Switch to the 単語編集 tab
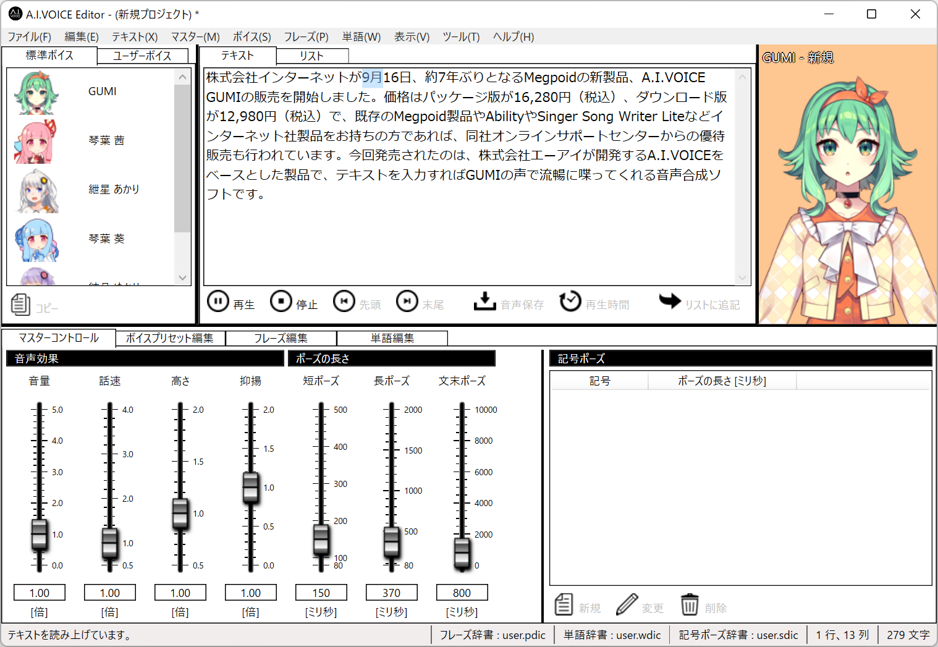 pyautogui.click(x=392, y=339)
